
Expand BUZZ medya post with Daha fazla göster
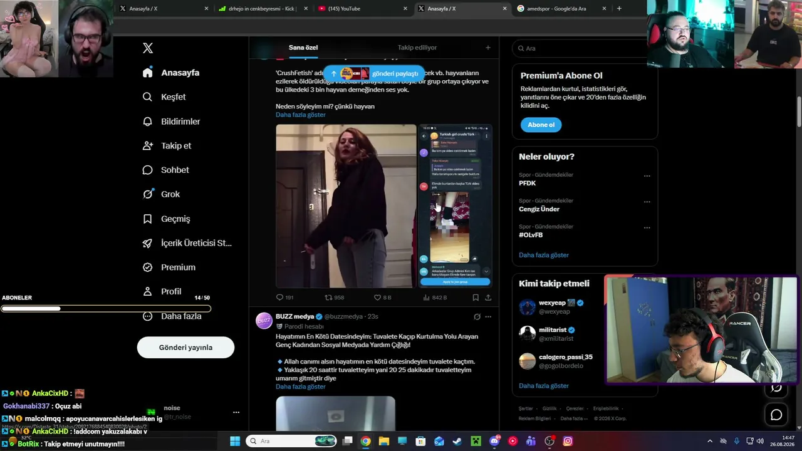pyautogui.click(x=301, y=387)
